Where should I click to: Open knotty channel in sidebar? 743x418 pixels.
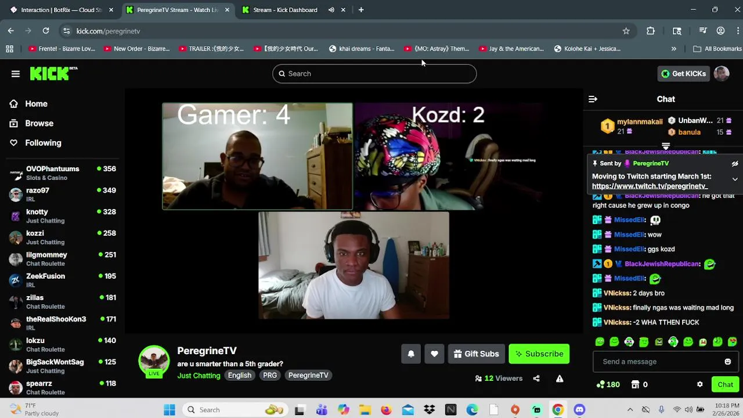(x=62, y=216)
